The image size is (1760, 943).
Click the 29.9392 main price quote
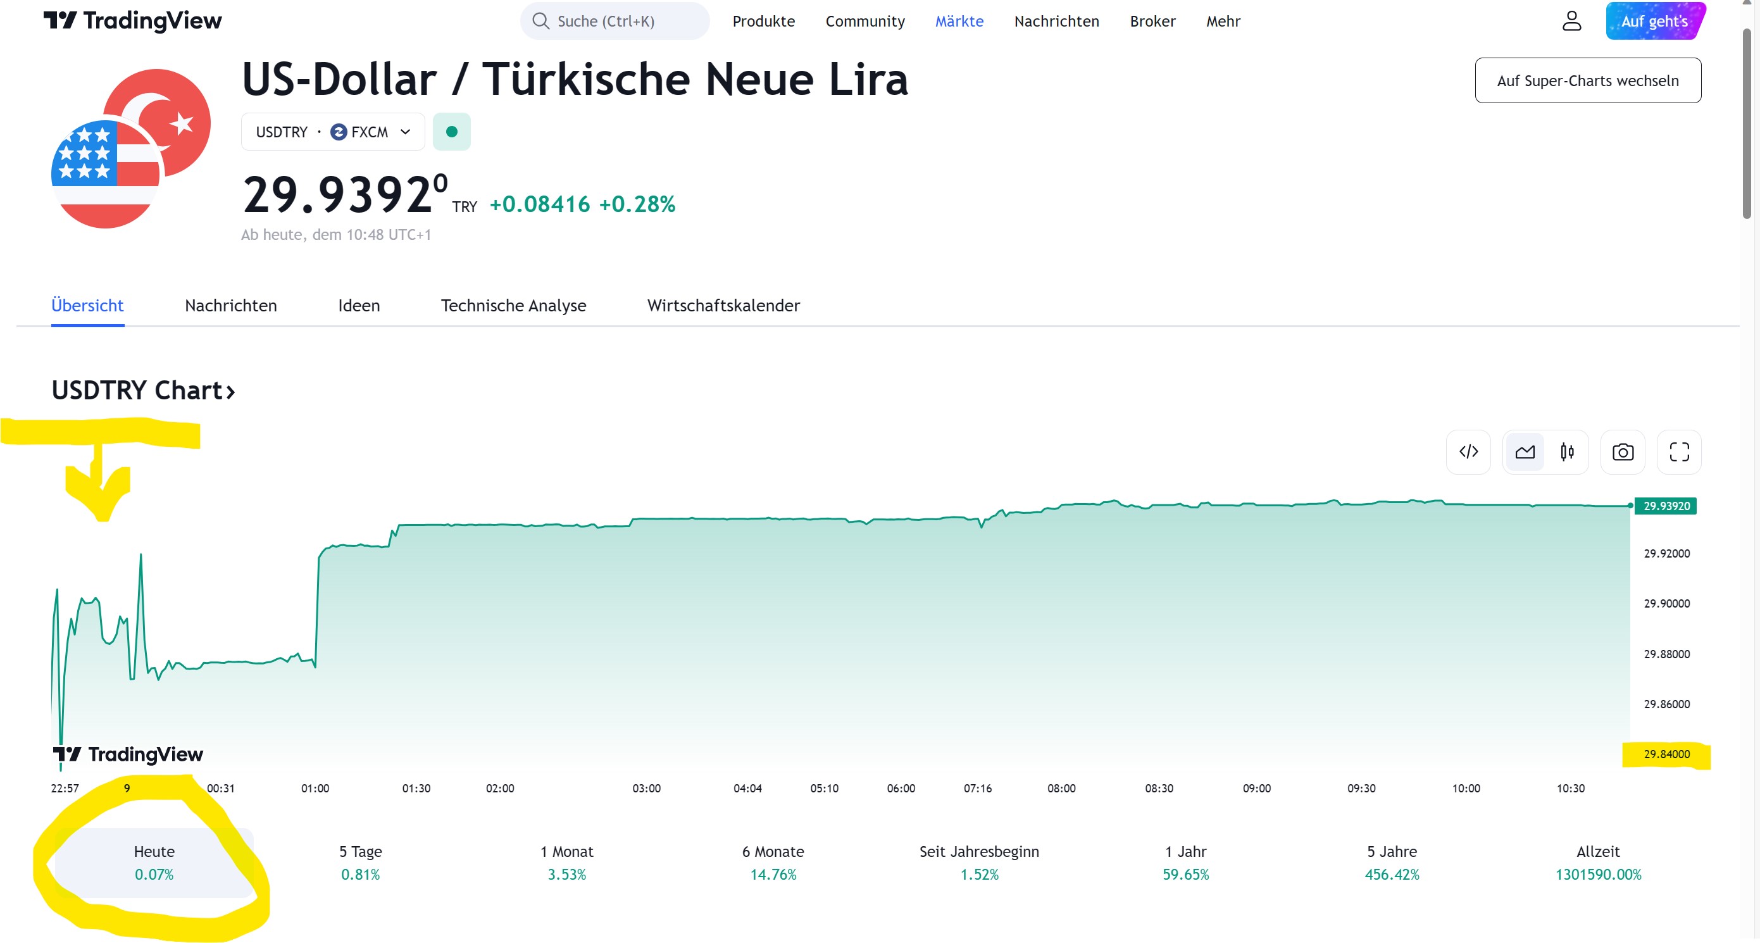346,194
